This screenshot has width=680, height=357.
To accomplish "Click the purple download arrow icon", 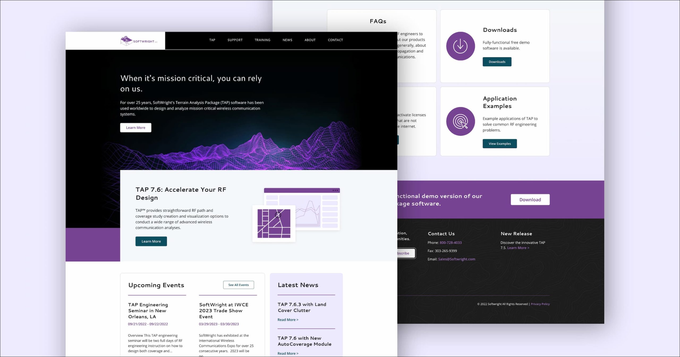I will tap(460, 46).
